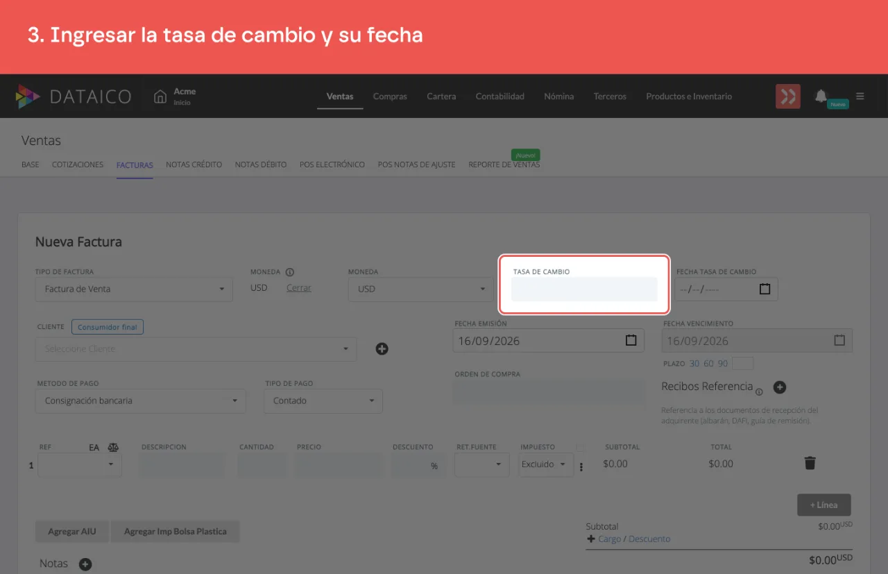Click the Recibos Referencia info icon
The image size is (888, 574).
pos(759,391)
